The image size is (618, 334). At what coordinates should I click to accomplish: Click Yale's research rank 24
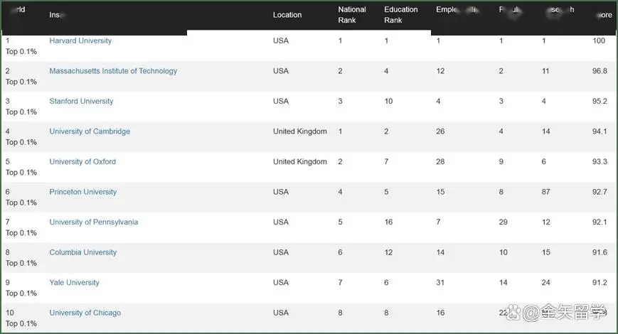click(x=546, y=282)
